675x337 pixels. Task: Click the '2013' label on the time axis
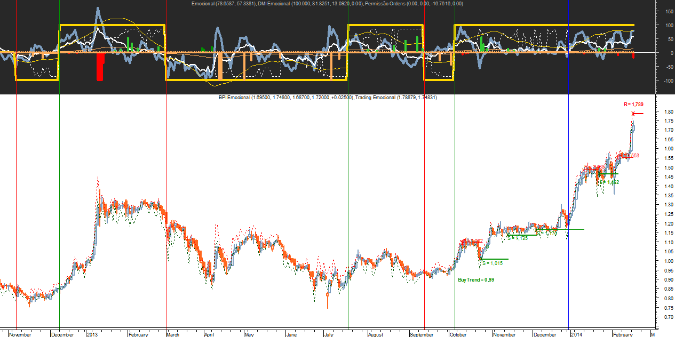point(93,334)
